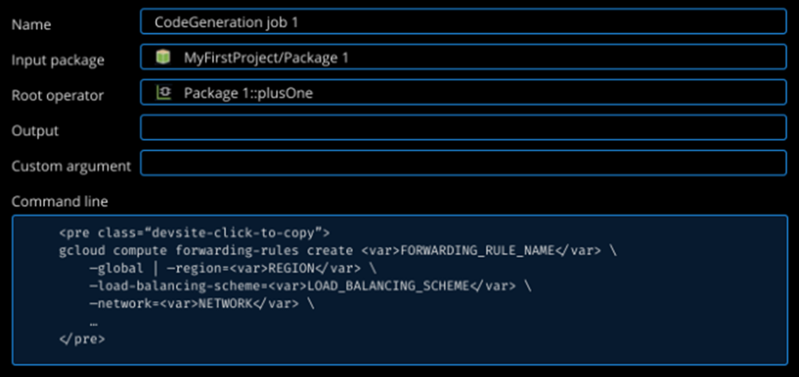Click the Name field containing CodeGeneration job 1

click(463, 21)
